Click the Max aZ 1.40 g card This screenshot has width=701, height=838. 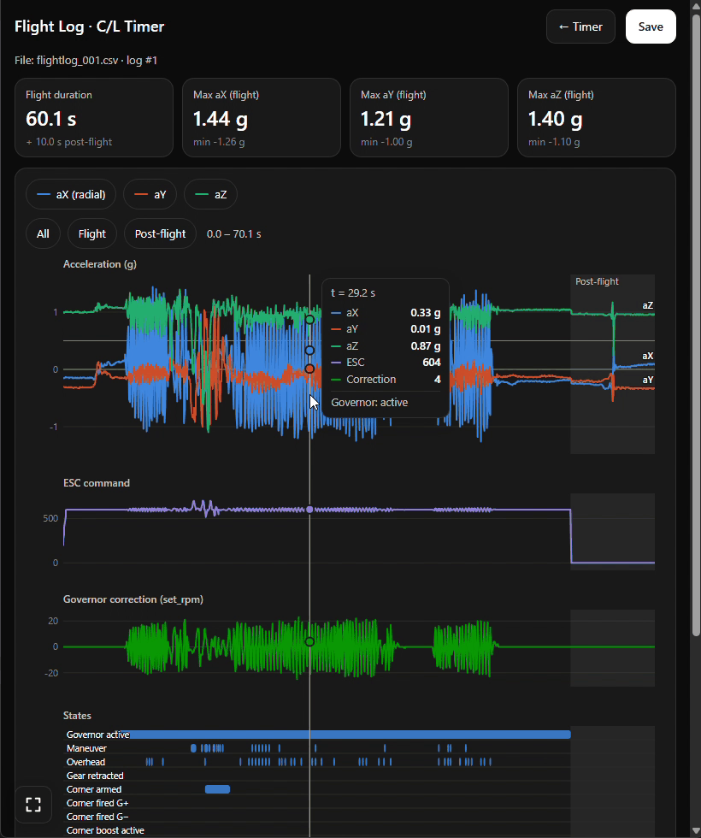pos(597,118)
